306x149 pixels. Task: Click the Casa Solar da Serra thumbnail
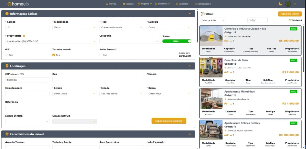coord(211,68)
